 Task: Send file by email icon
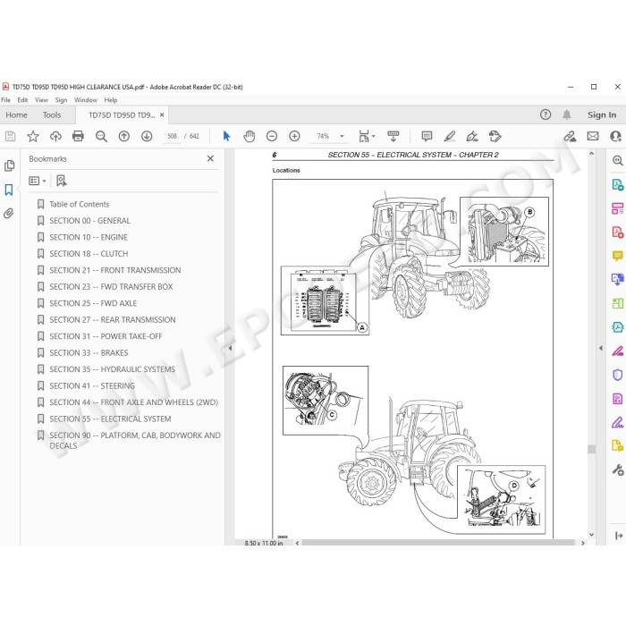pyautogui.click(x=593, y=137)
